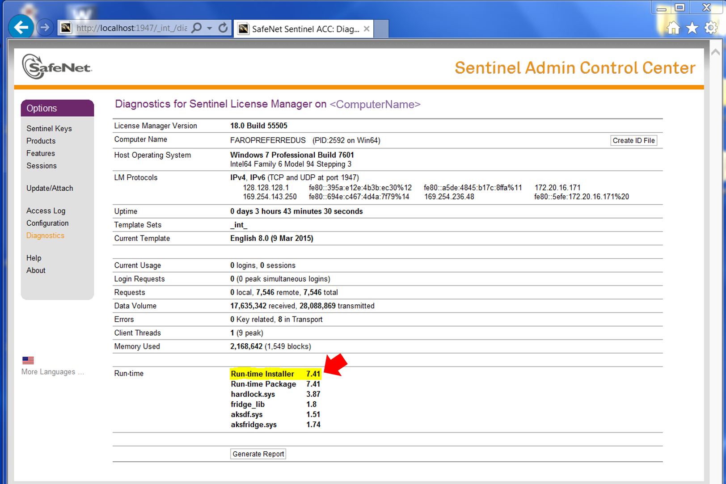The width and height of the screenshot is (726, 484).
Task: Open Configuration in Options menu
Action: point(47,223)
